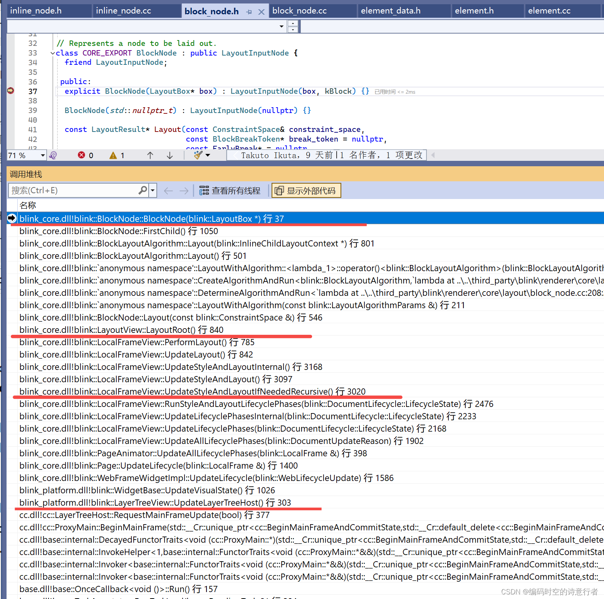Click the code health indicator icon

coord(53,155)
